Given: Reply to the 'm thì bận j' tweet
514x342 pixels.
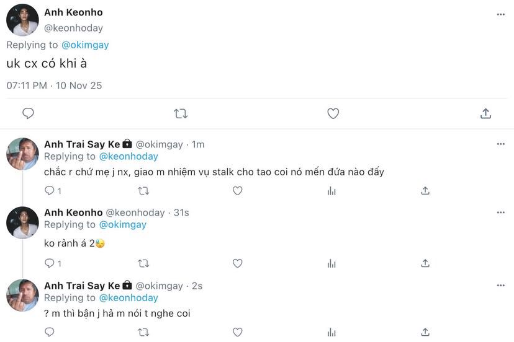Looking at the screenshot, I should [x=50, y=333].
